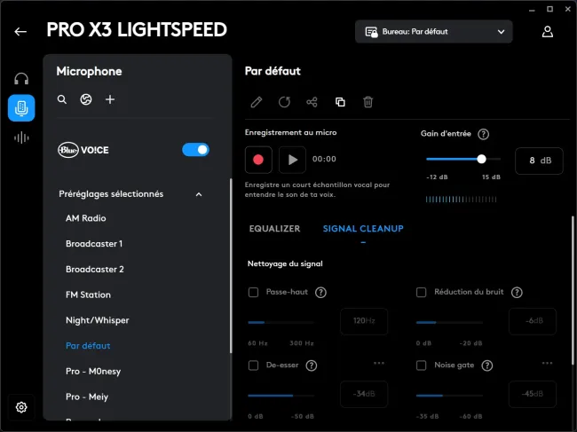Enable the Noise gate checkbox
The image size is (577, 432).
point(421,365)
